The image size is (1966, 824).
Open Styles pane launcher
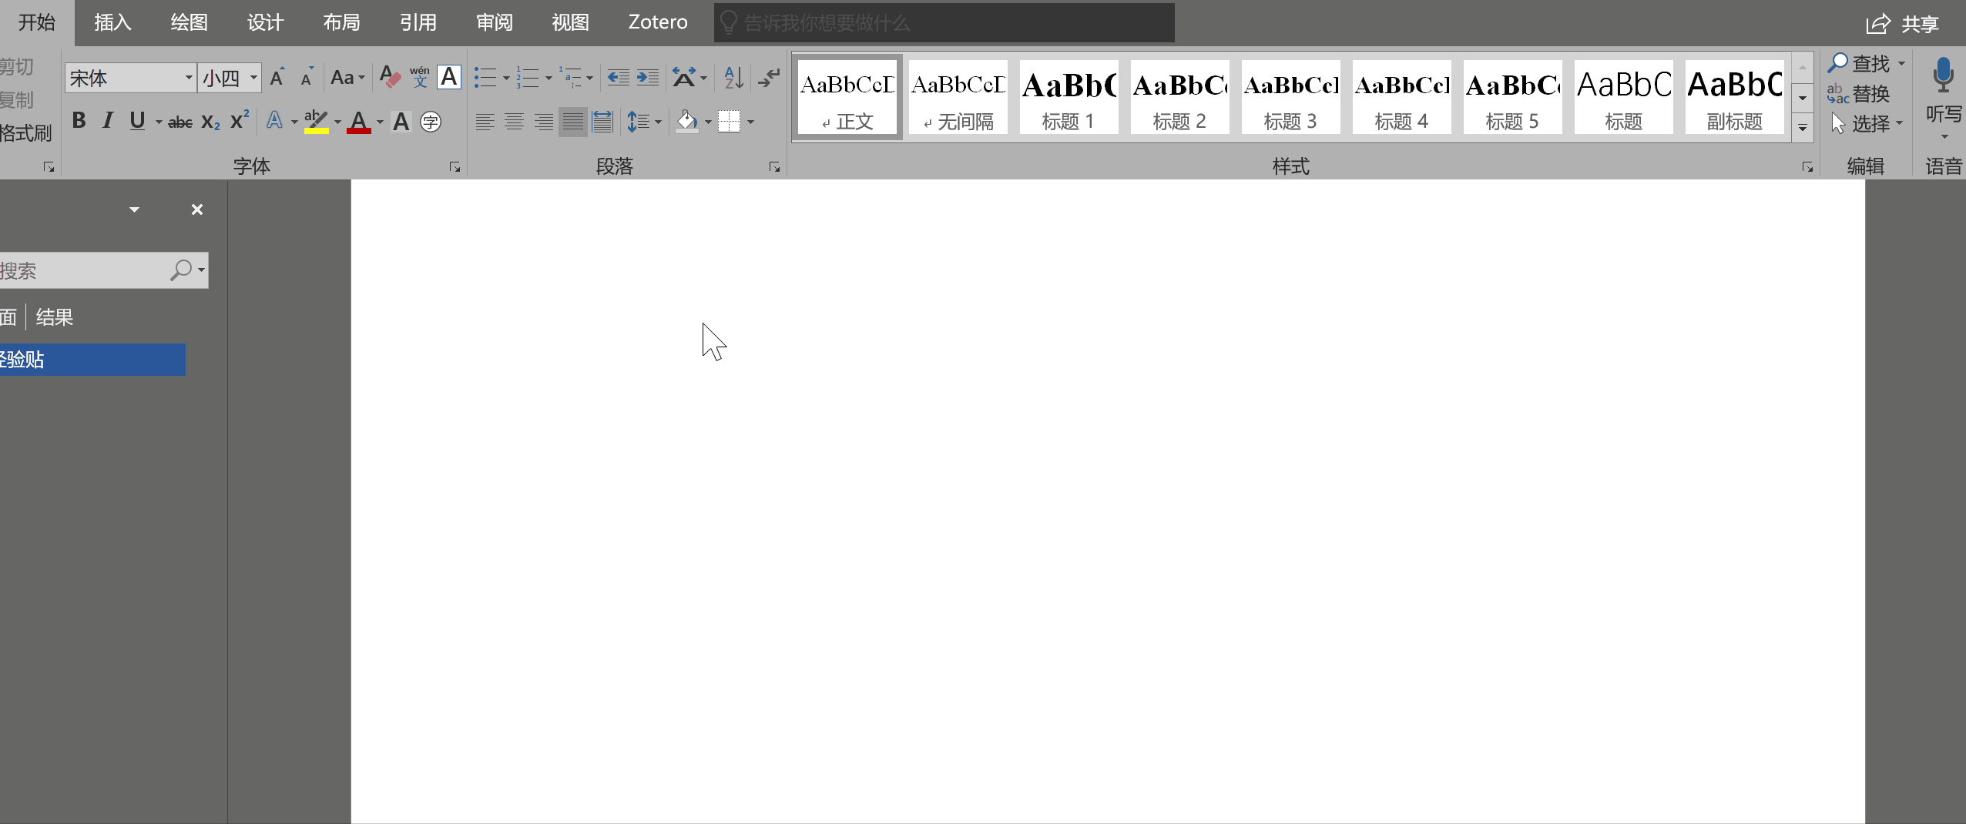tap(1807, 167)
